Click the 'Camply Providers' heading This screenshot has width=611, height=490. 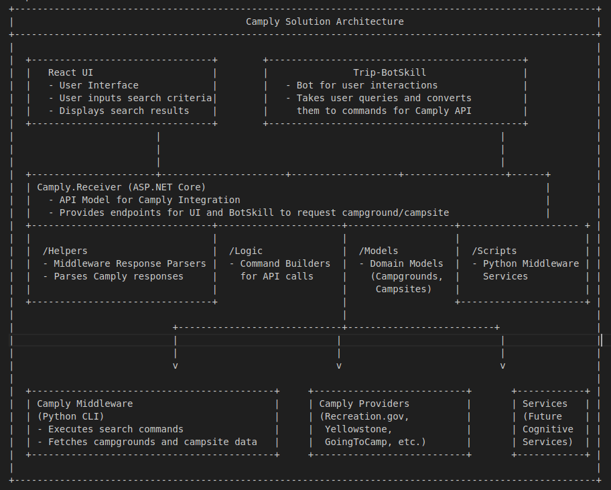pyautogui.click(x=364, y=404)
